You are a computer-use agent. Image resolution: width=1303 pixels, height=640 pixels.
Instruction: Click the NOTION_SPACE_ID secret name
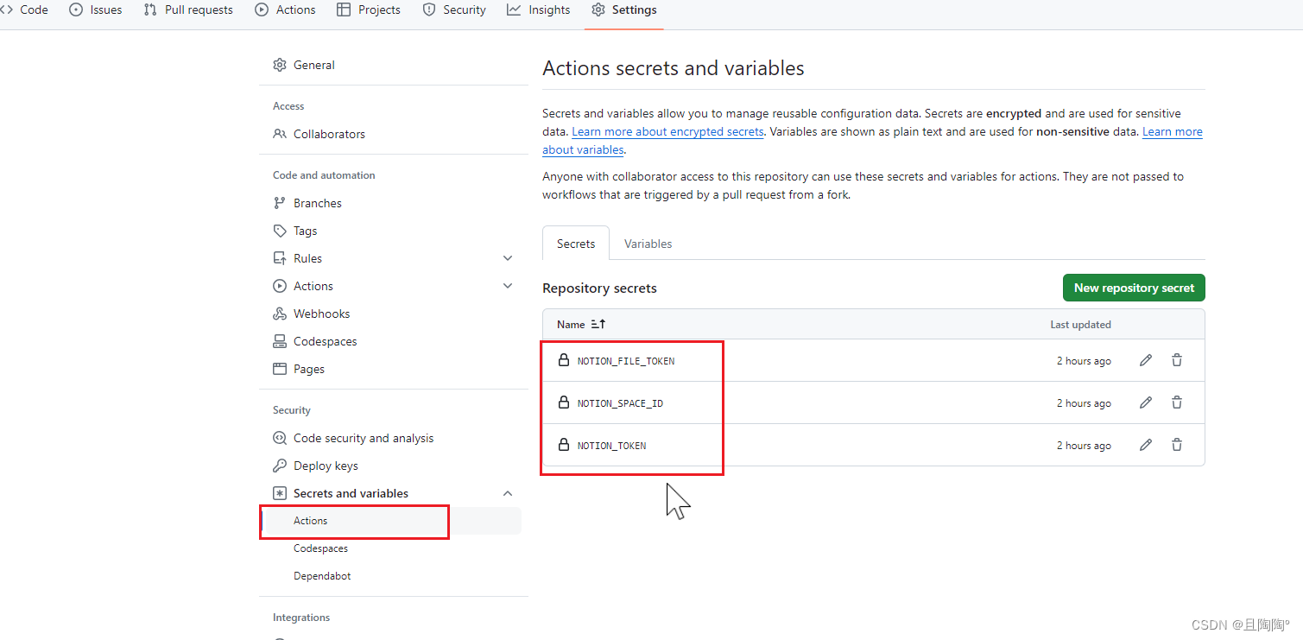point(620,403)
